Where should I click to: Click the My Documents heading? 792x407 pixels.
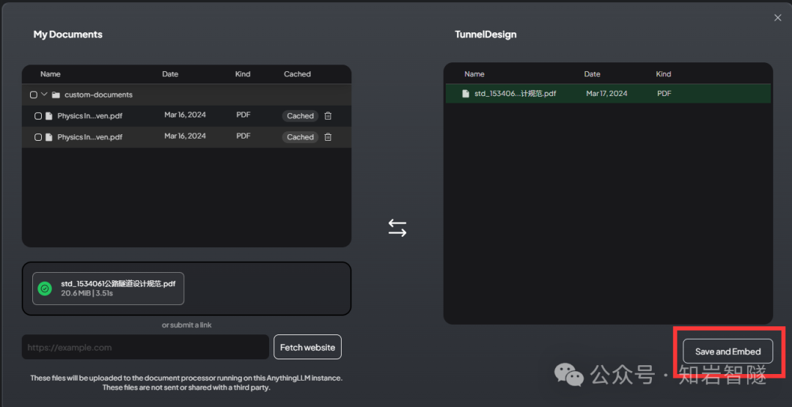[x=67, y=34]
